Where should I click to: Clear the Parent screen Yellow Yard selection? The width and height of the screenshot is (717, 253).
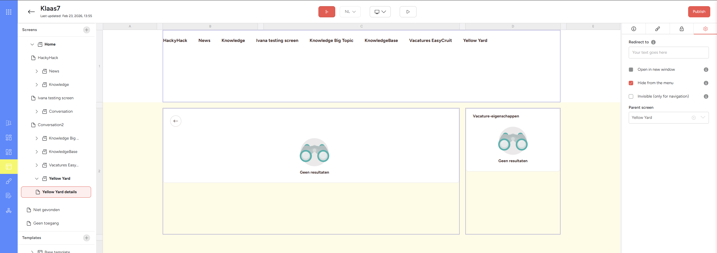pos(694,118)
